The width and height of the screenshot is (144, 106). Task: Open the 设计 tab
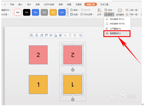pos(29,4)
